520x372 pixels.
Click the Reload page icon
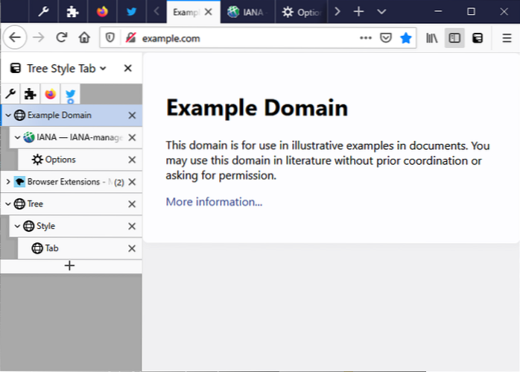click(x=61, y=38)
